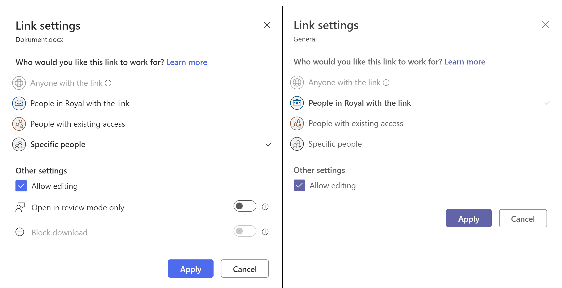The height and width of the screenshot is (288, 562).
Task: Cancel the General link settings changes
Action: click(x=523, y=218)
